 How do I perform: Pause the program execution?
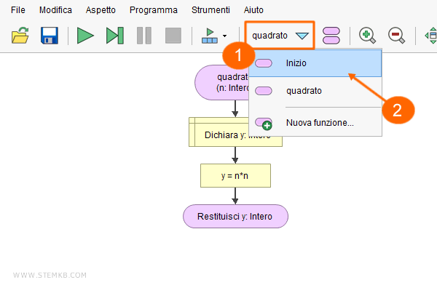[x=144, y=35]
